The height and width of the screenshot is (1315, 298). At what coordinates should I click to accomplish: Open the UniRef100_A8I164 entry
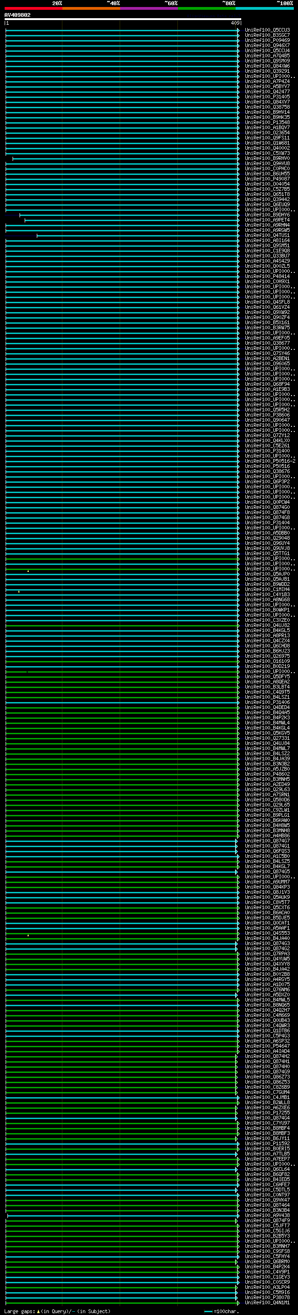pos(267,240)
